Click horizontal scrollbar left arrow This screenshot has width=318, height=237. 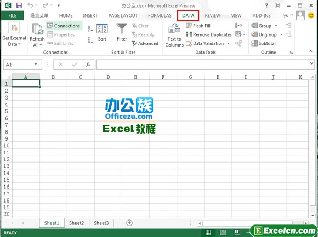(200, 223)
